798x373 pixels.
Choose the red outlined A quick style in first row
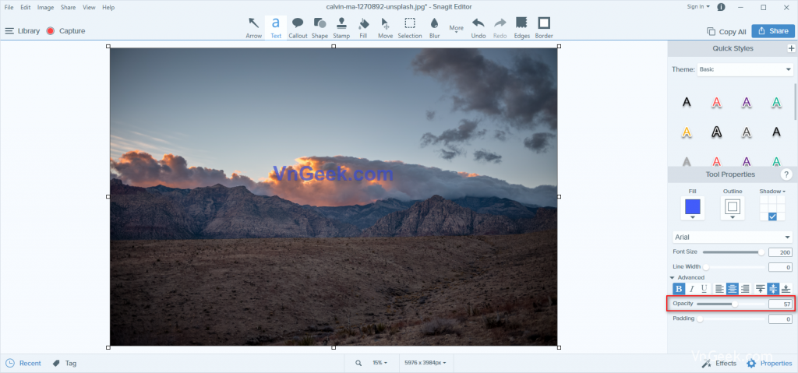pos(717,102)
